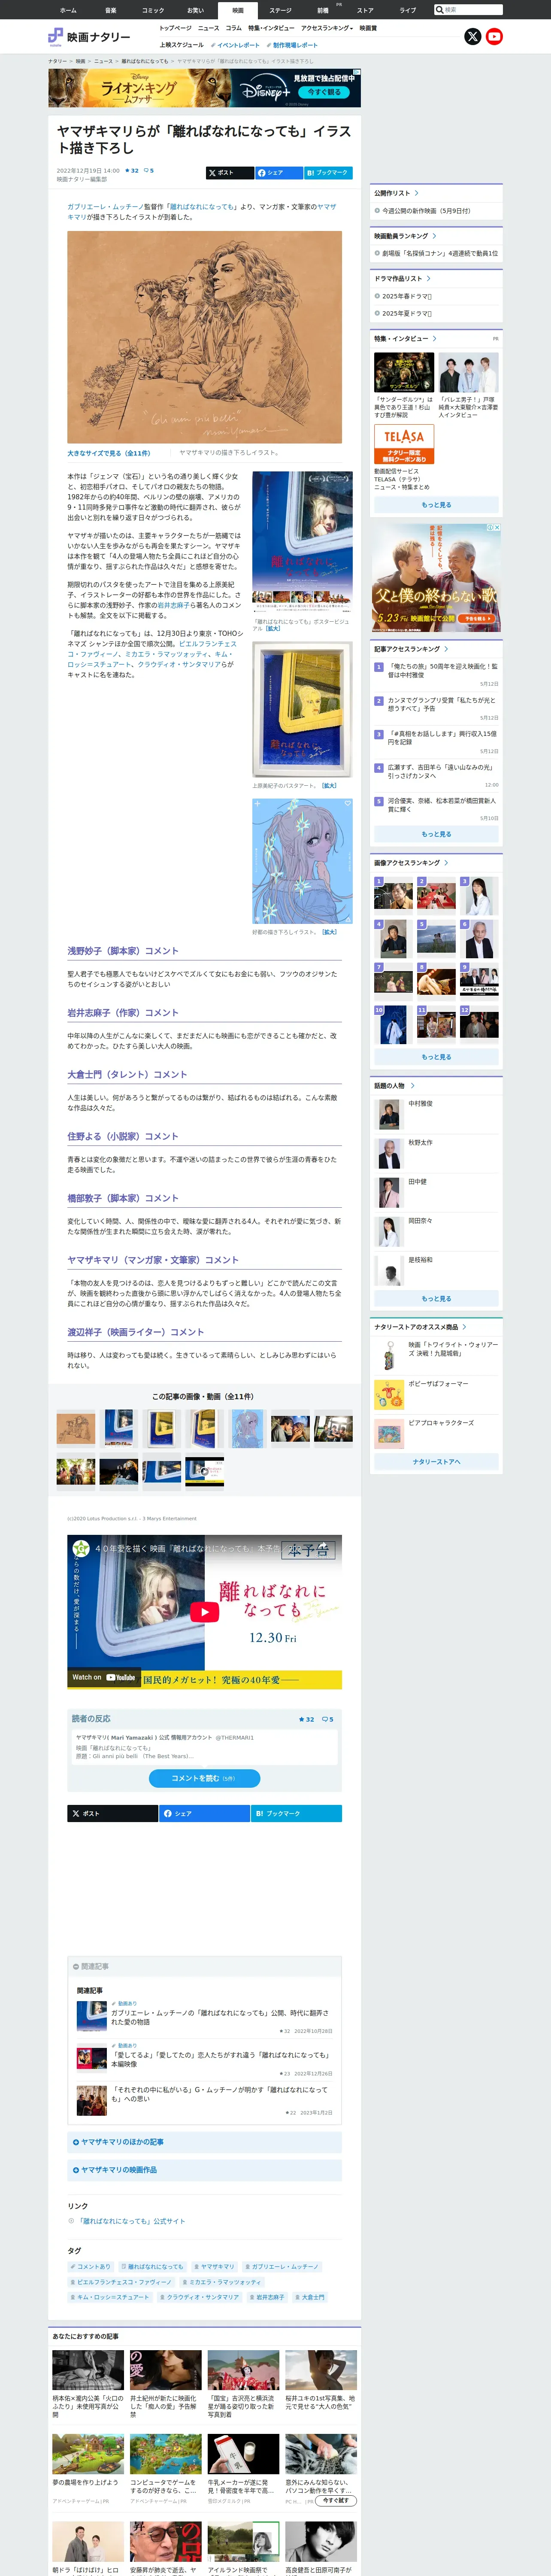The width and height of the screenshot is (551, 2576).
Task: Switch to ストア tab in top nav
Action: tap(365, 10)
